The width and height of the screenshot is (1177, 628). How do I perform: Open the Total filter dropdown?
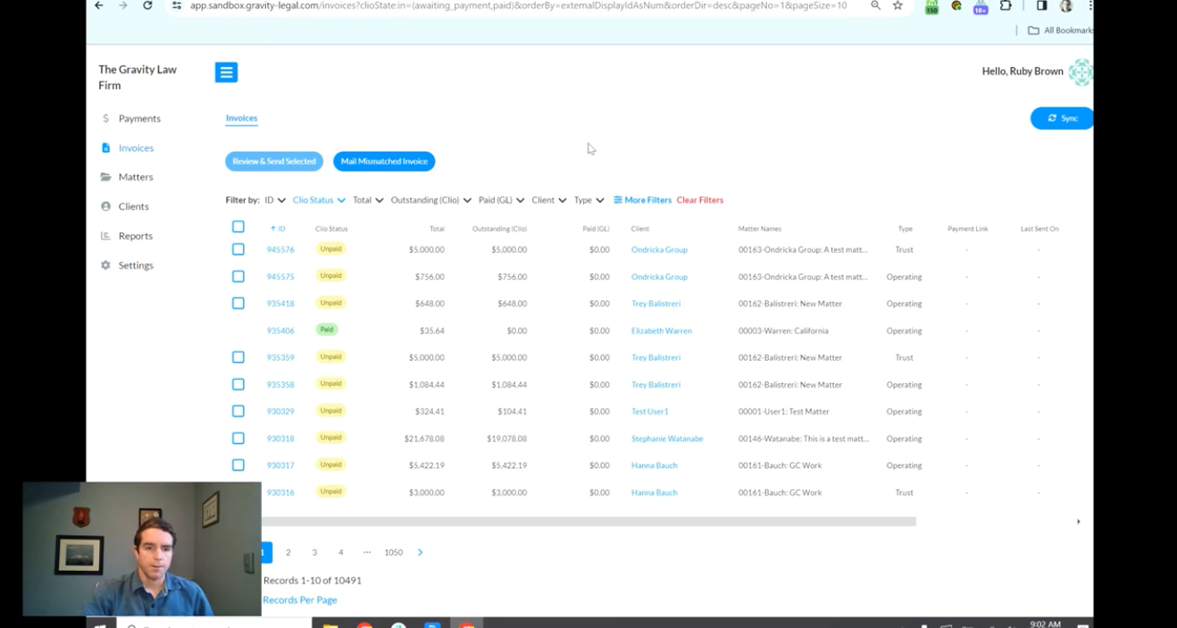tap(368, 200)
